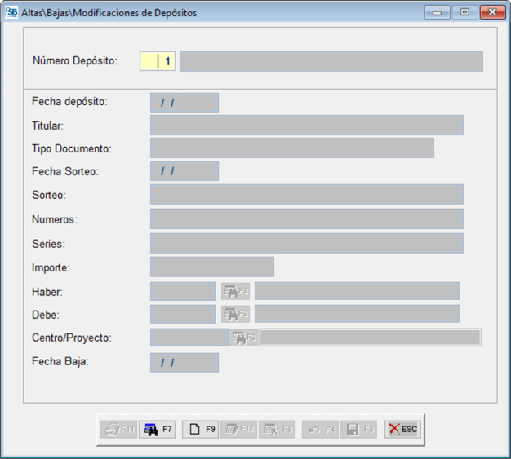Focus the Fecha Sorteo date field
This screenshot has width=511, height=459.
coord(184,171)
